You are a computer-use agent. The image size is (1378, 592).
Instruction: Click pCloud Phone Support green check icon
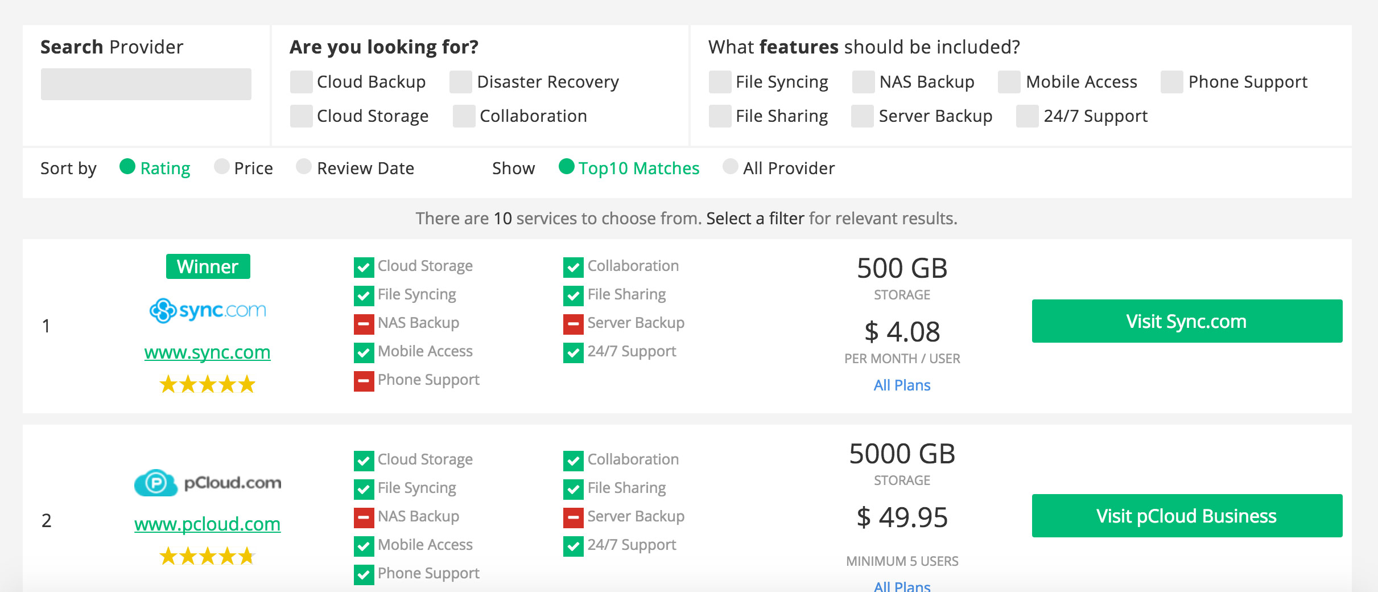click(364, 574)
